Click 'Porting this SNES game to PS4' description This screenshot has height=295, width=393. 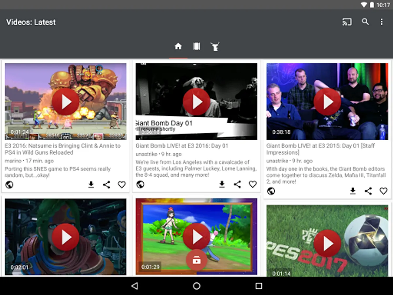tap(58, 172)
